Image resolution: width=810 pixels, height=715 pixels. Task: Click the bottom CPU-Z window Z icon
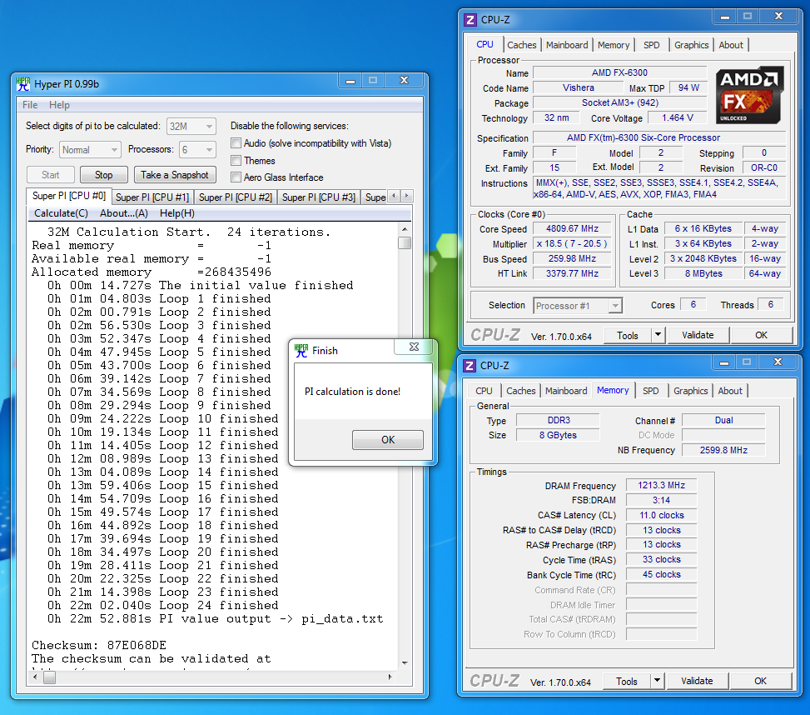pyautogui.click(x=469, y=366)
